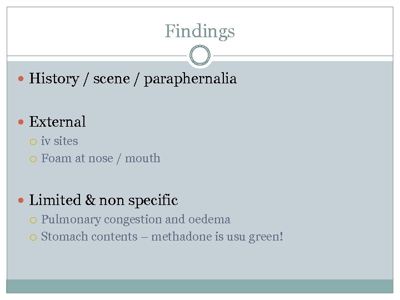Click the "Foam at nose / mouth" text
Image resolution: width=400 pixels, height=300 pixels.
click(x=101, y=158)
